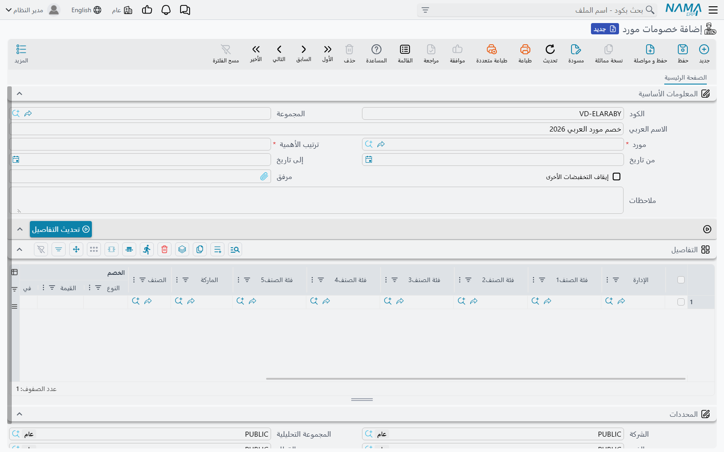Click the ترتيب الأهمية input field
This screenshot has height=452, width=724.
click(x=140, y=144)
